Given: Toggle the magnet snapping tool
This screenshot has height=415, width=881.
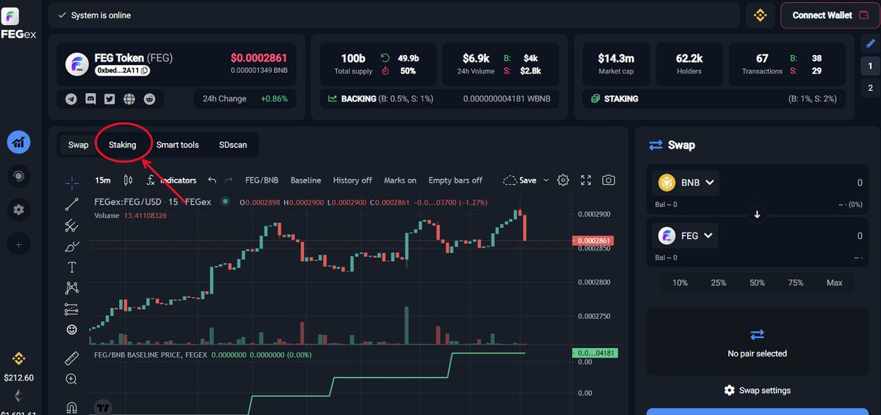Looking at the screenshot, I should tap(71, 407).
